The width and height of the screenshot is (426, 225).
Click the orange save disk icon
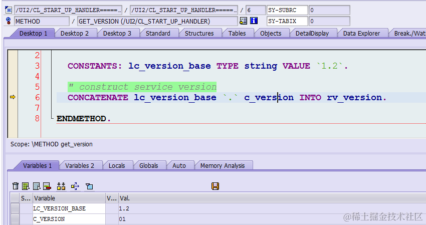point(215,186)
